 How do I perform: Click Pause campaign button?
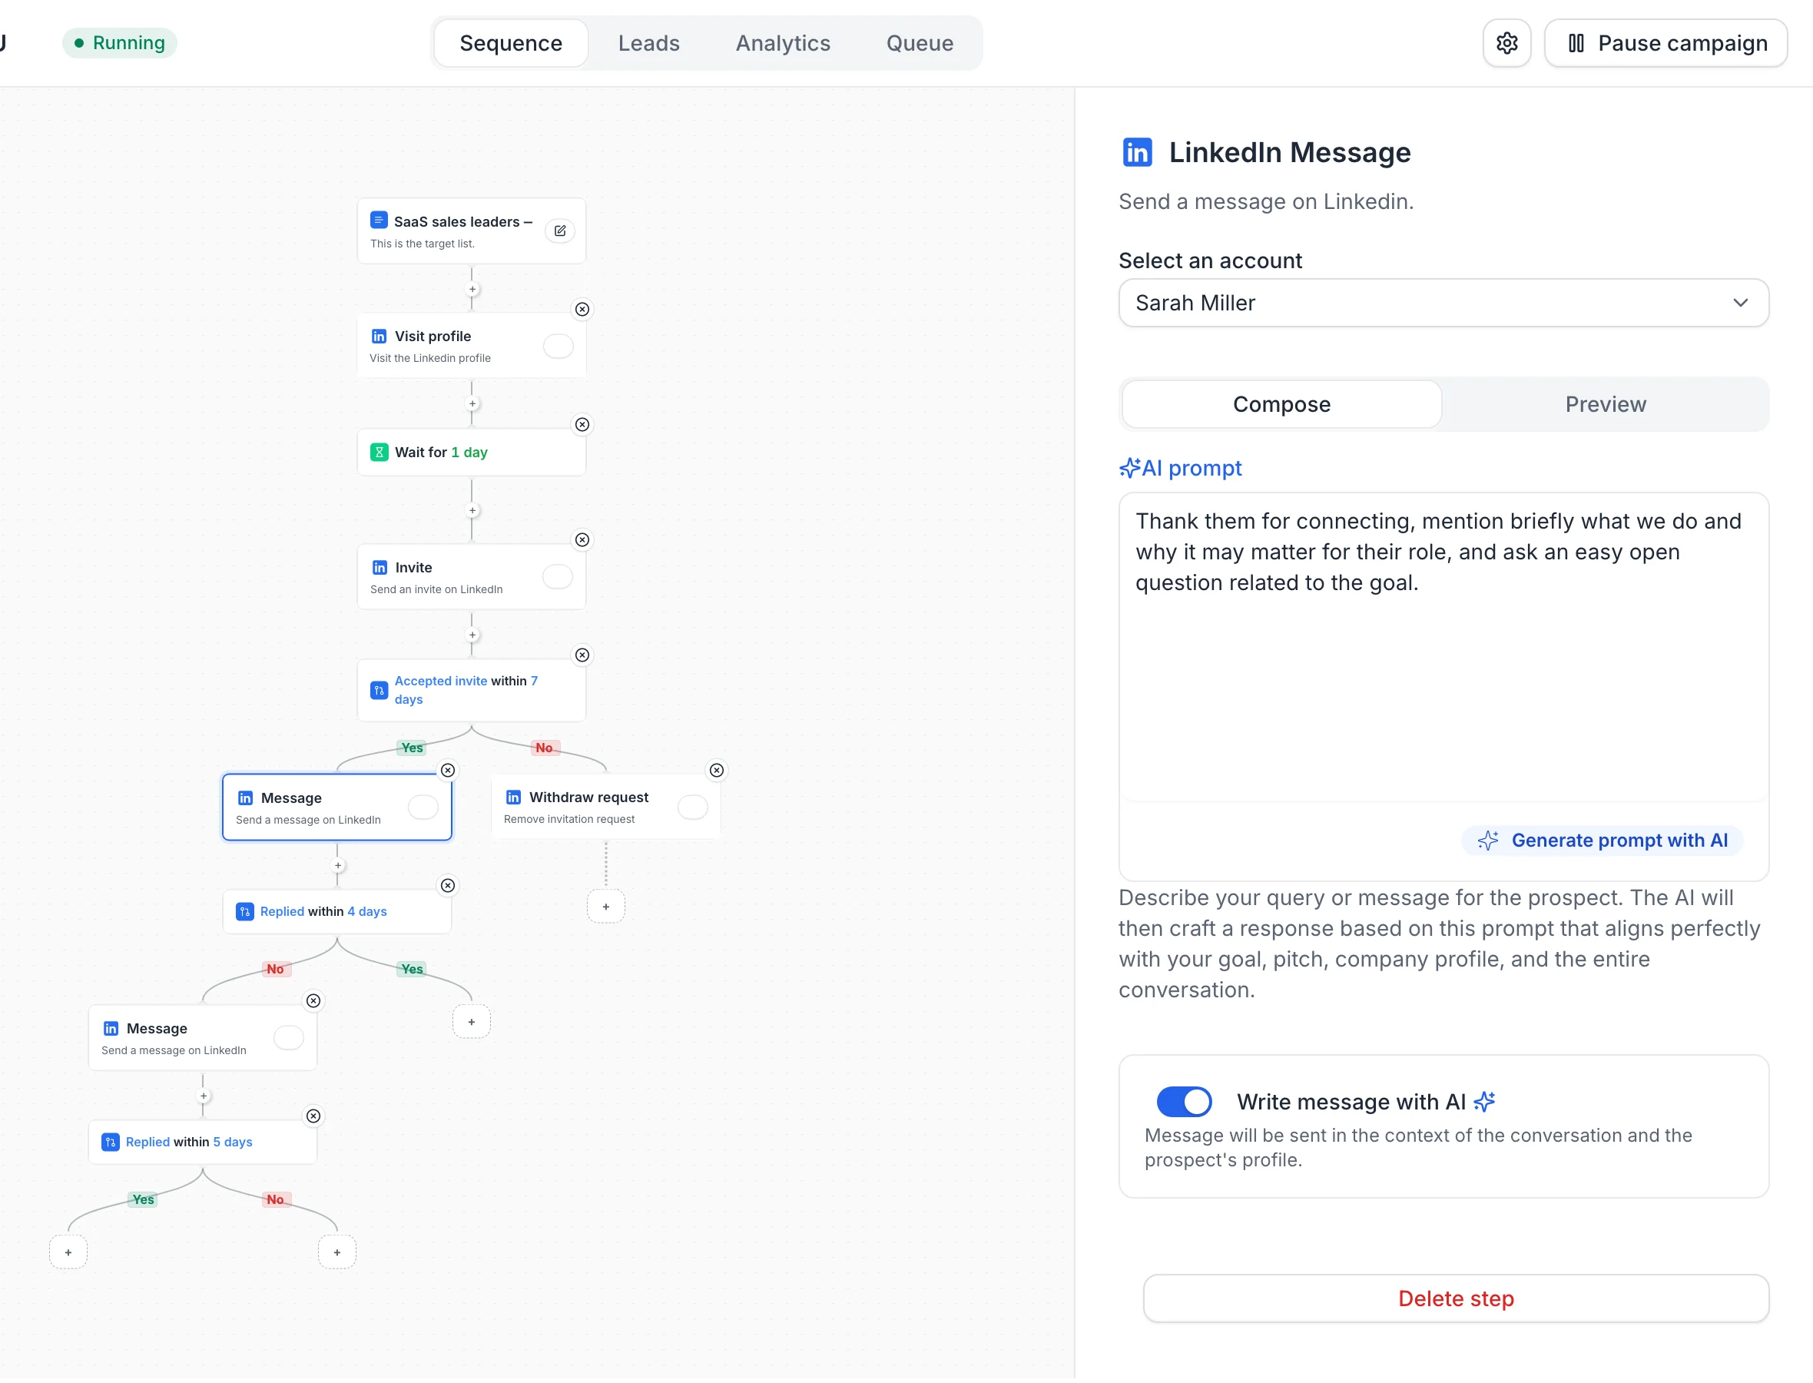1666,43
